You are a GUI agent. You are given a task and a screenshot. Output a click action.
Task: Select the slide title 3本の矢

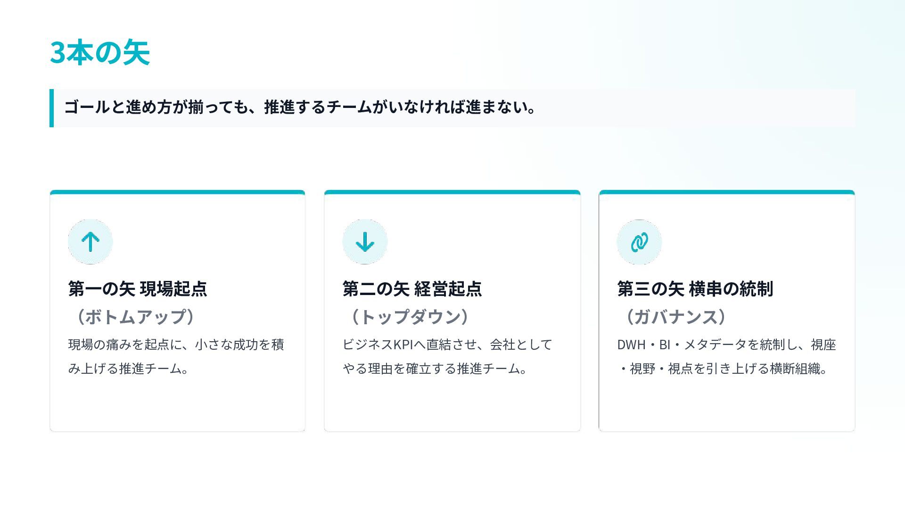(x=100, y=52)
